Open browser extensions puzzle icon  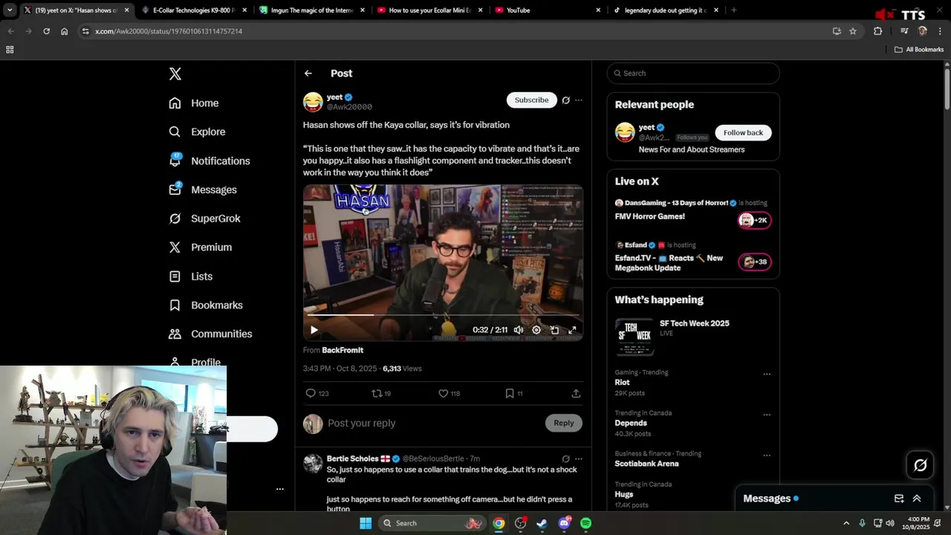[x=877, y=31]
